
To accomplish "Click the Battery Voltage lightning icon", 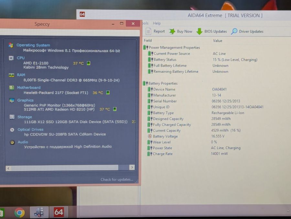I will pyautogui.click(x=150, y=136).
